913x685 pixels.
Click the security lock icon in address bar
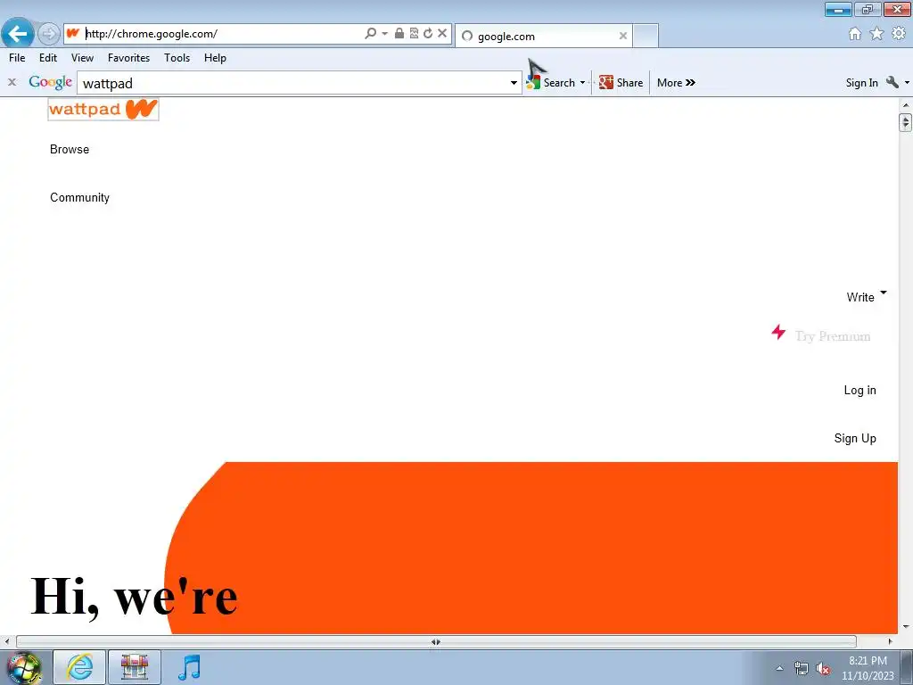399,33
